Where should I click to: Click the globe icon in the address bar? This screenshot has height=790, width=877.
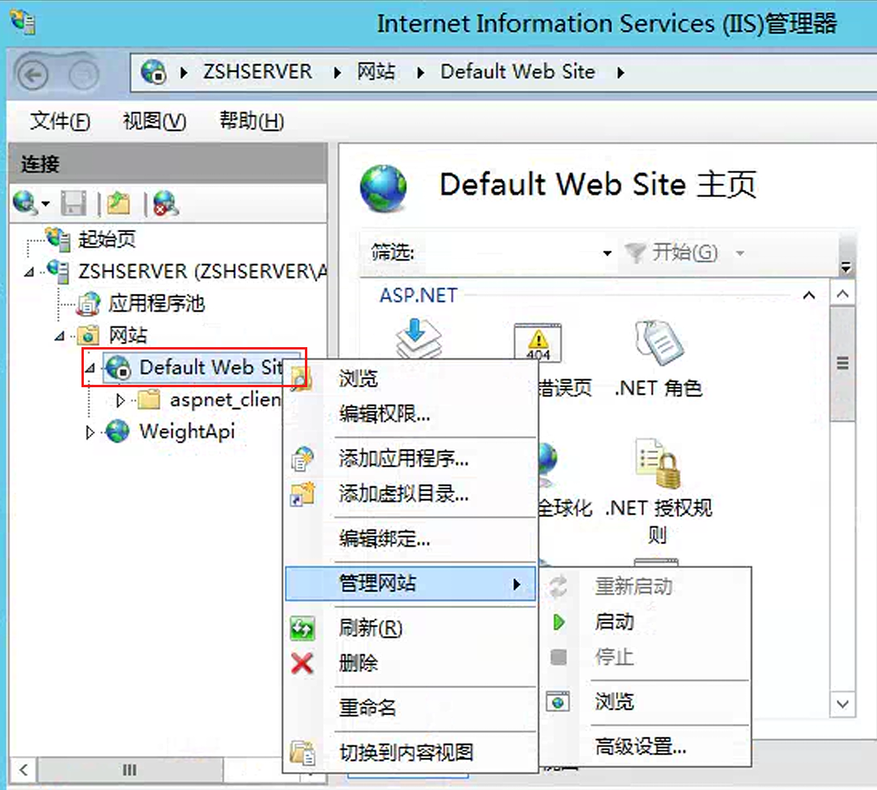(x=153, y=72)
